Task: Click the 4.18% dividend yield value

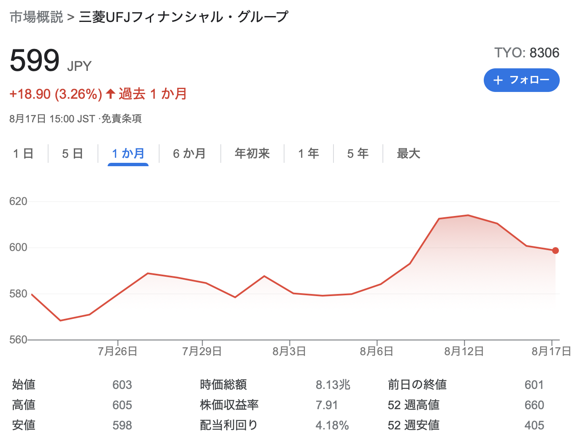Action: (x=332, y=425)
